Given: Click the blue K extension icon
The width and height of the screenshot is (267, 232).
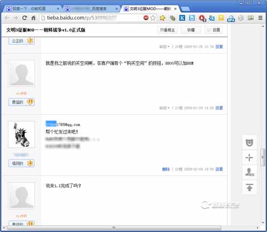Looking at the screenshot, I should [x=182, y=18].
